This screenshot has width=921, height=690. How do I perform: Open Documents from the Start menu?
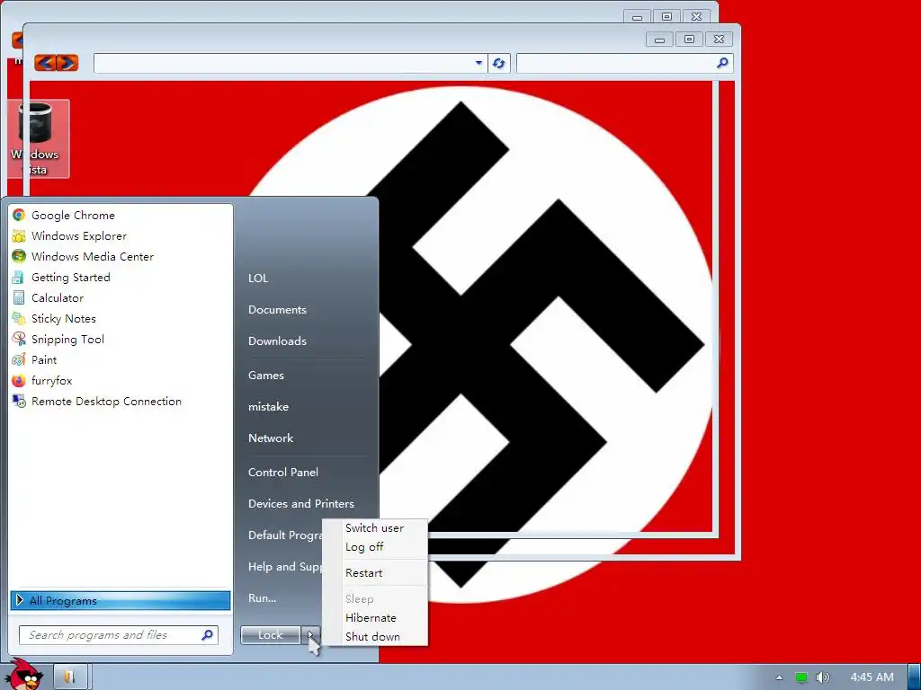(277, 310)
